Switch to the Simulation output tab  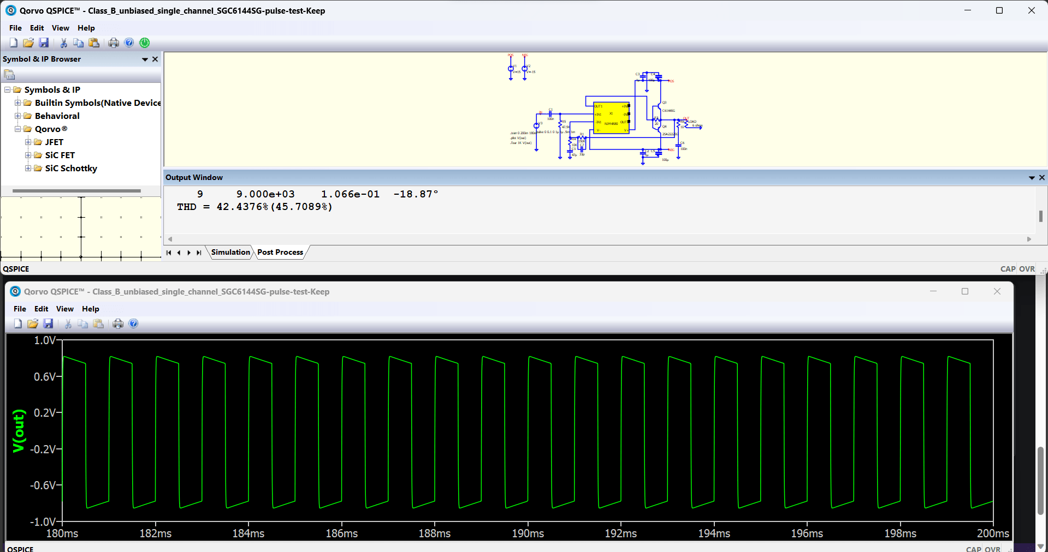(x=230, y=252)
